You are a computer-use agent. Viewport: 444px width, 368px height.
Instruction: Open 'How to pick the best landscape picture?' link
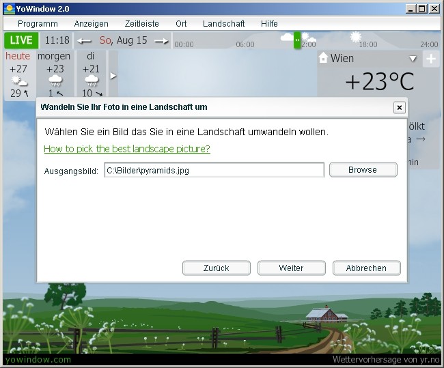pos(127,149)
